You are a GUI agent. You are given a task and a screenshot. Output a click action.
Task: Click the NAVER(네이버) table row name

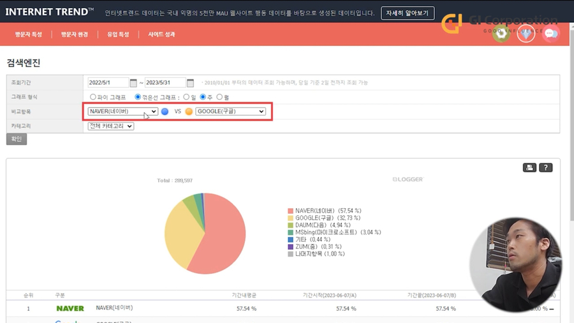point(114,308)
